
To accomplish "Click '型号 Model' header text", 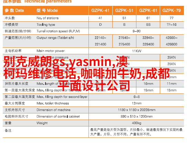I will [47, 10].
